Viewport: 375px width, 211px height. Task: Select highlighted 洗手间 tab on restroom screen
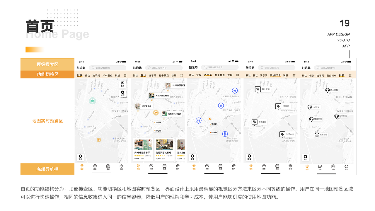(x=208, y=75)
